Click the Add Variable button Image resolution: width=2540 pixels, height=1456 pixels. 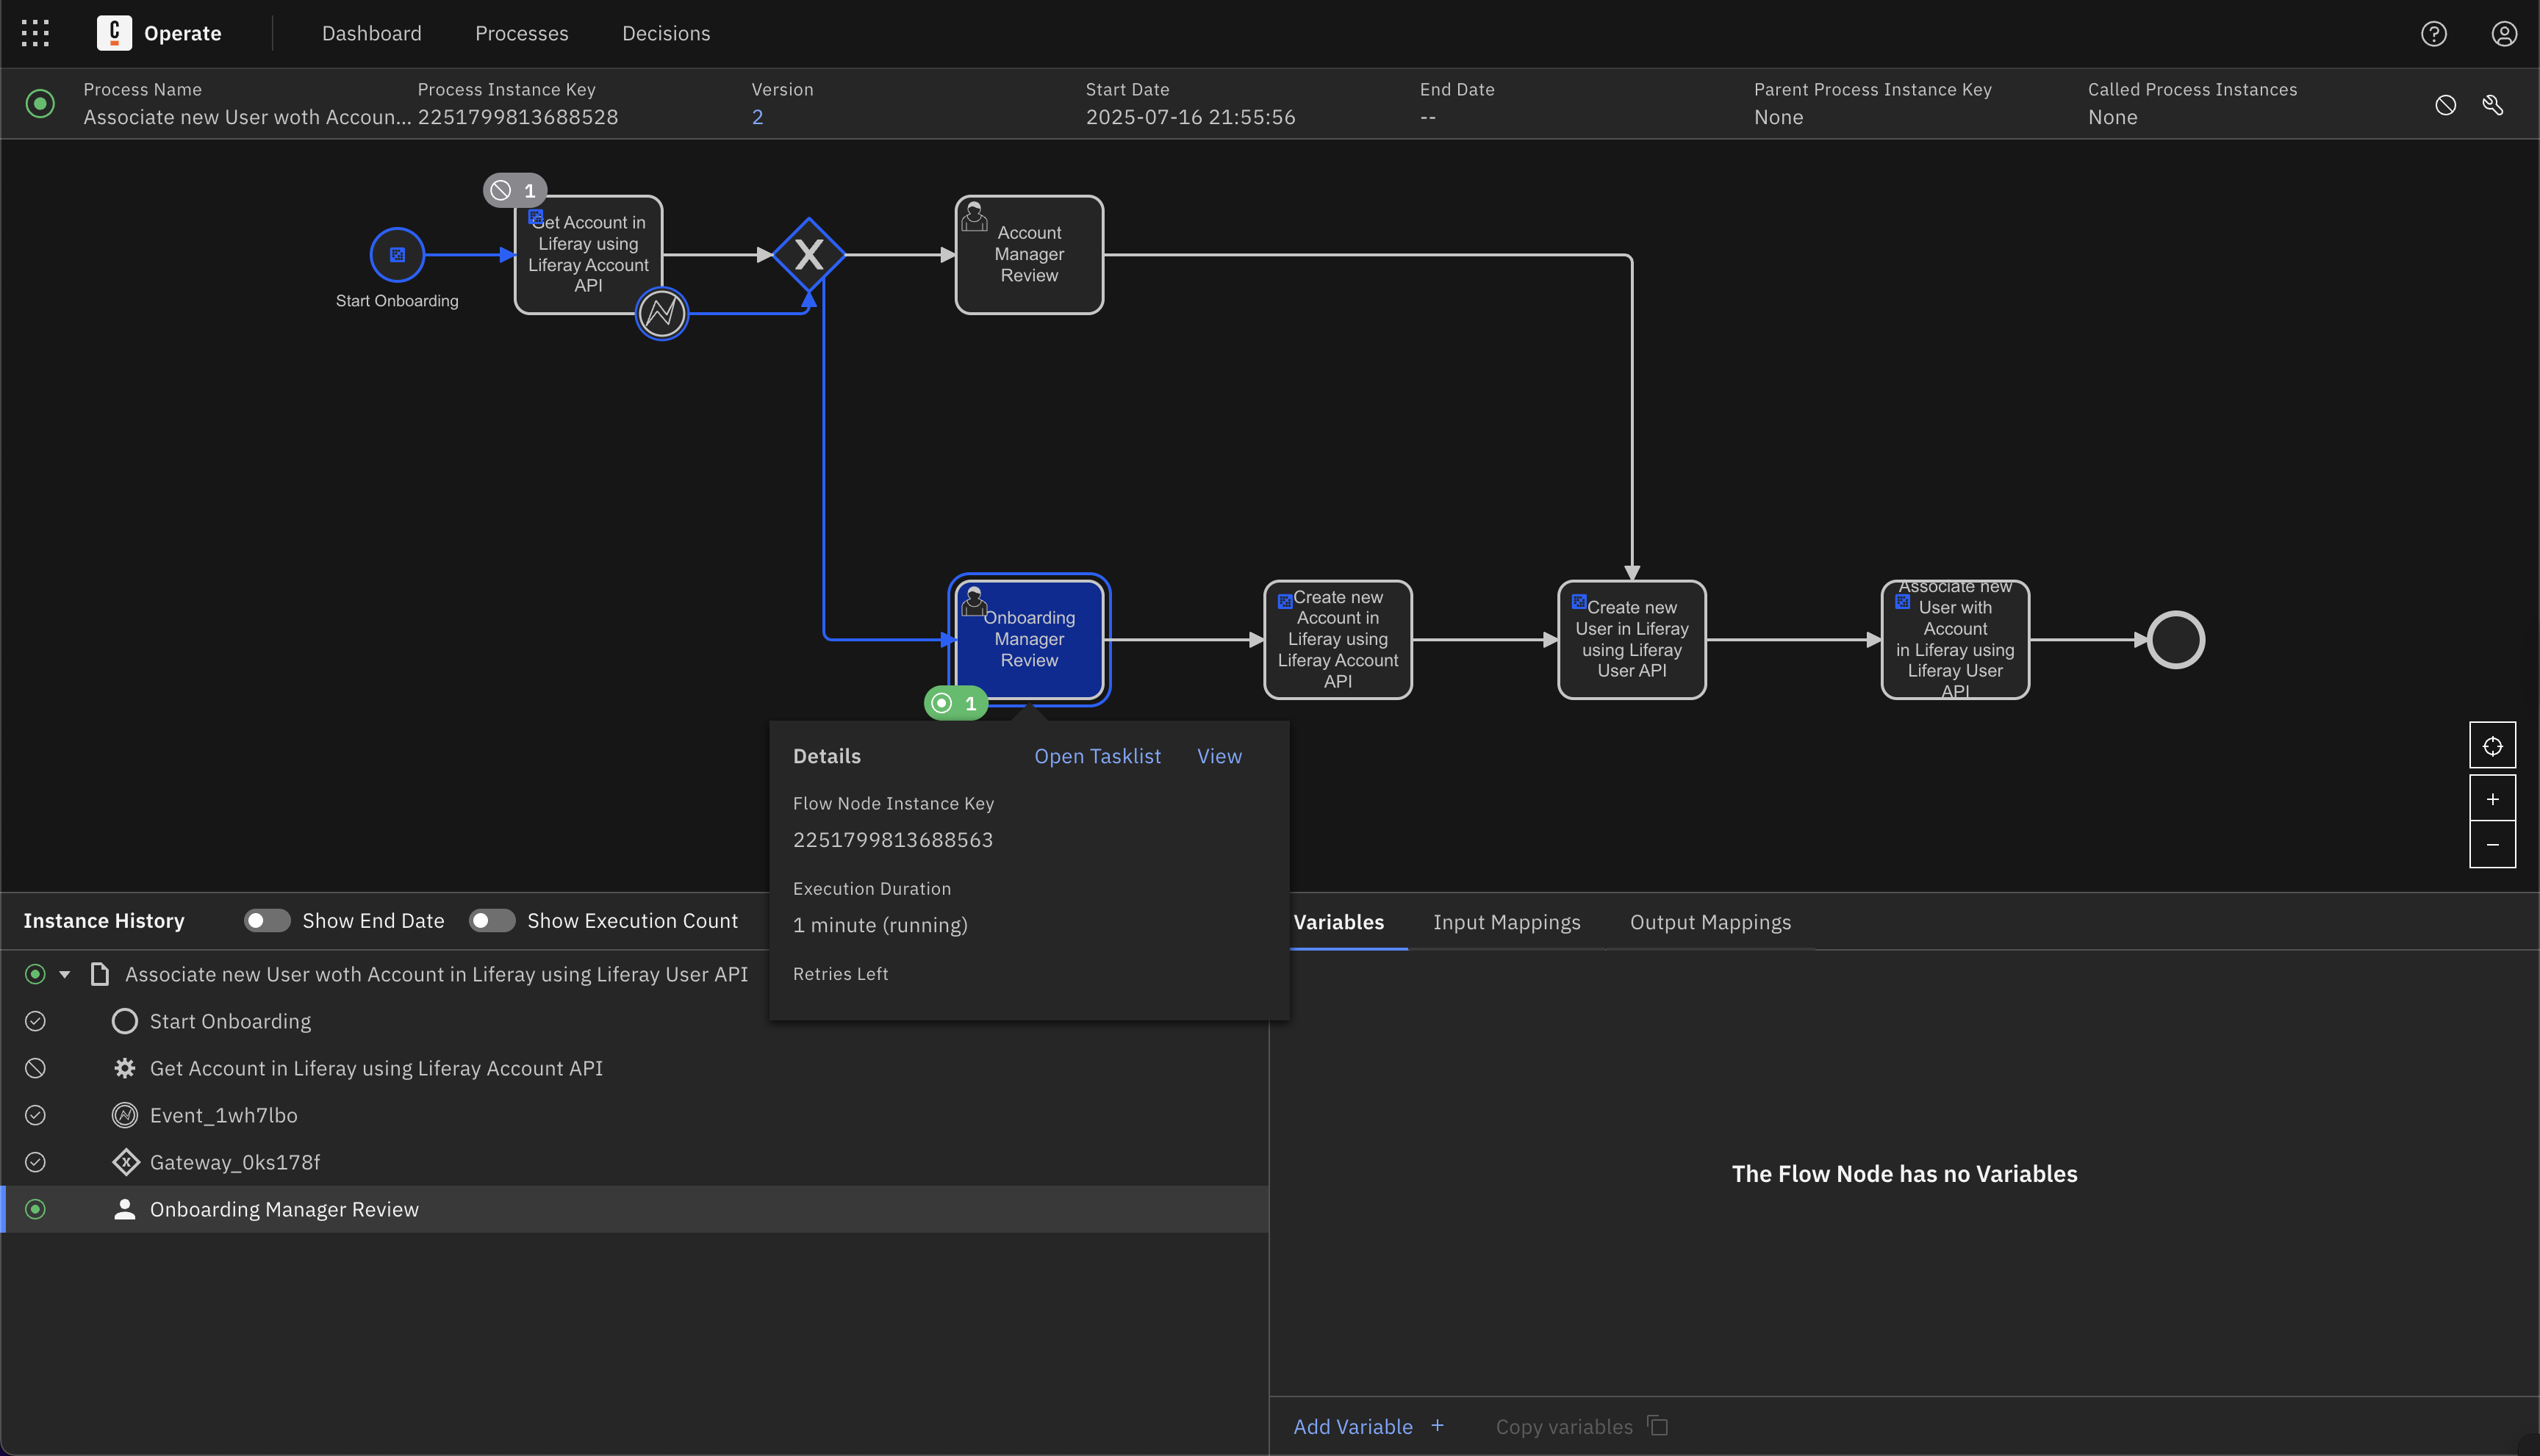tap(1368, 1426)
